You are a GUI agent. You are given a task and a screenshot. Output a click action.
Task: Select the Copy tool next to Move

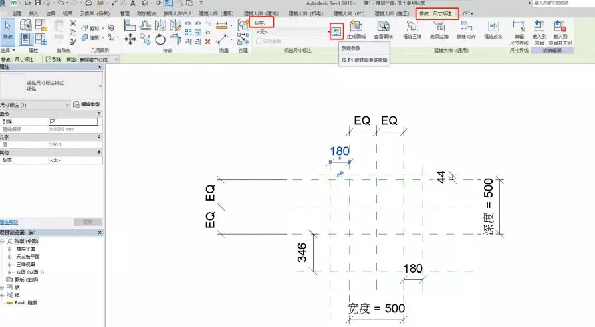pyautogui.click(x=145, y=39)
